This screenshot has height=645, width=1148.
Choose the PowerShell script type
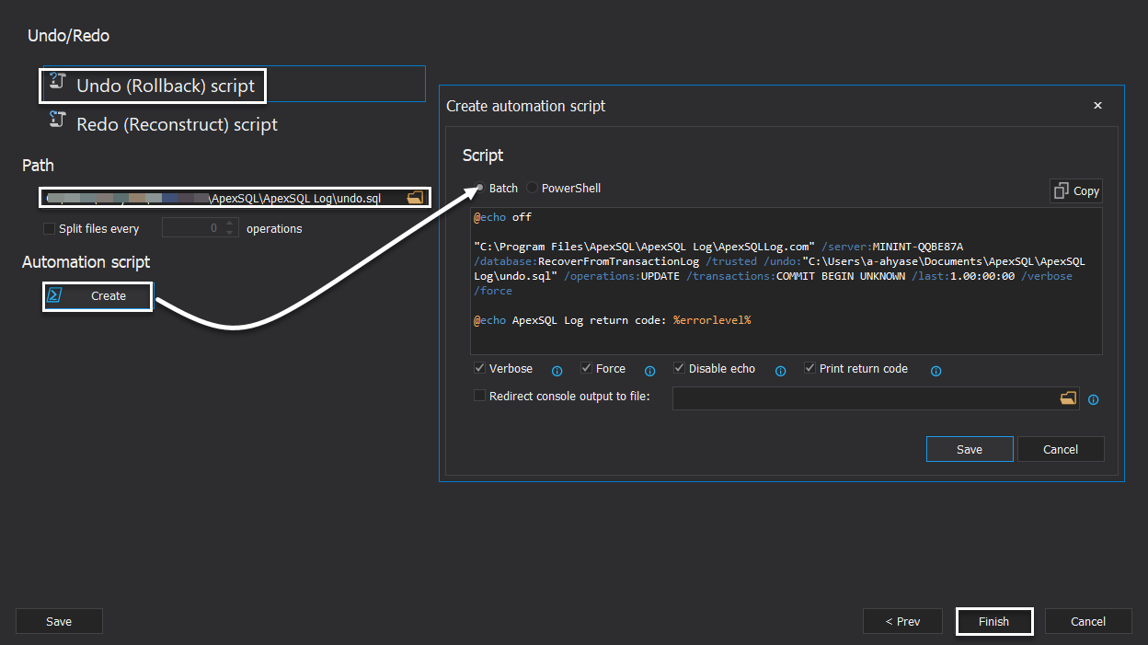[533, 188]
